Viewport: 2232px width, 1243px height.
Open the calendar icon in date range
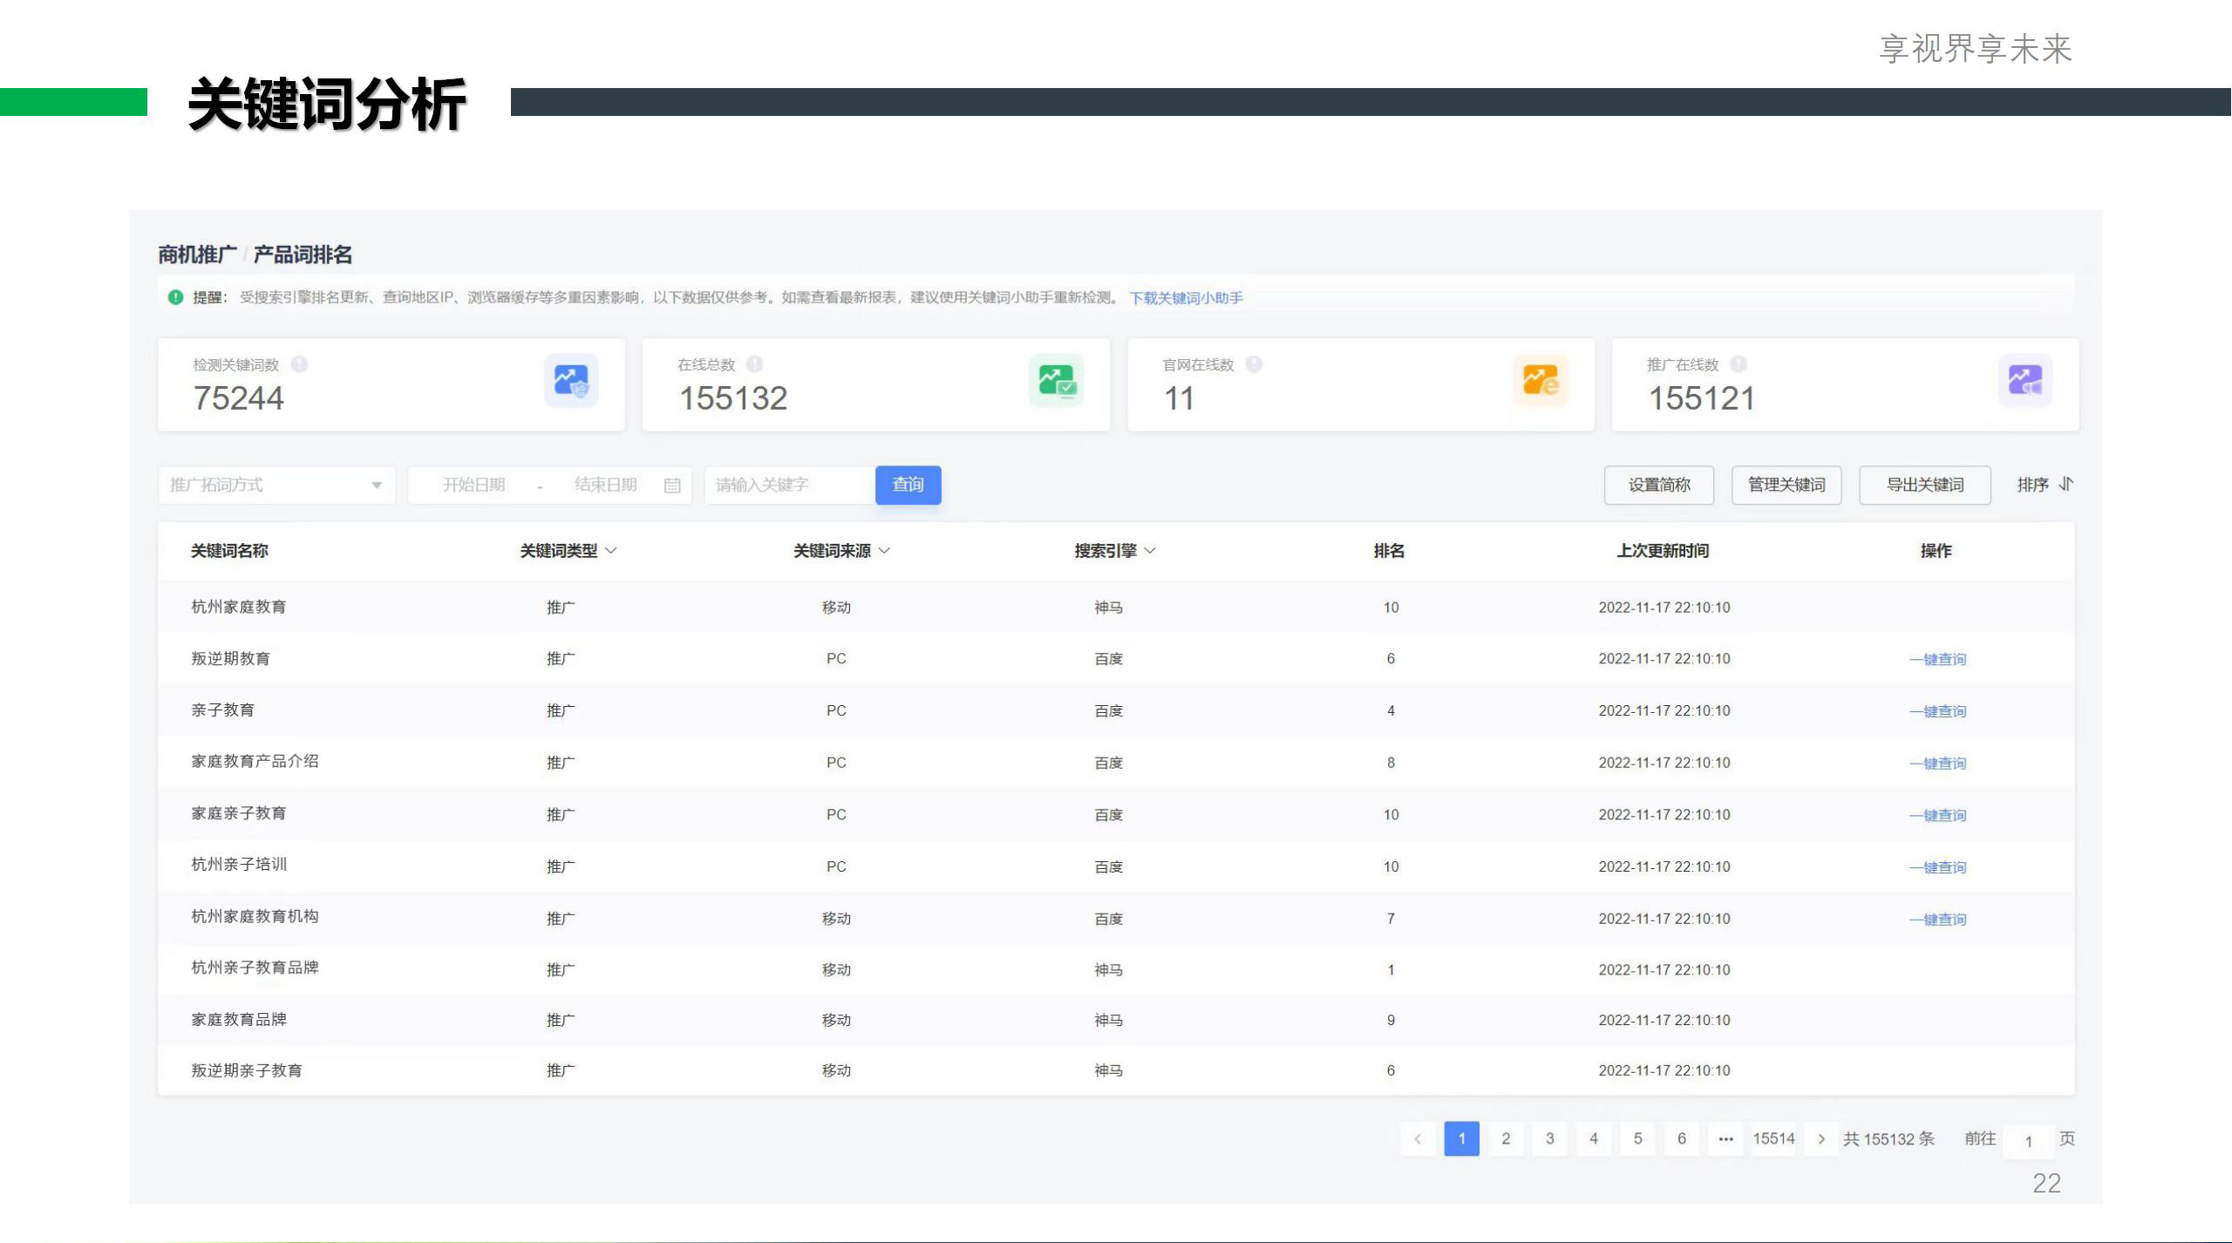pos(672,486)
